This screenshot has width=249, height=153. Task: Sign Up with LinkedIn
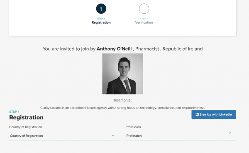[214, 114]
